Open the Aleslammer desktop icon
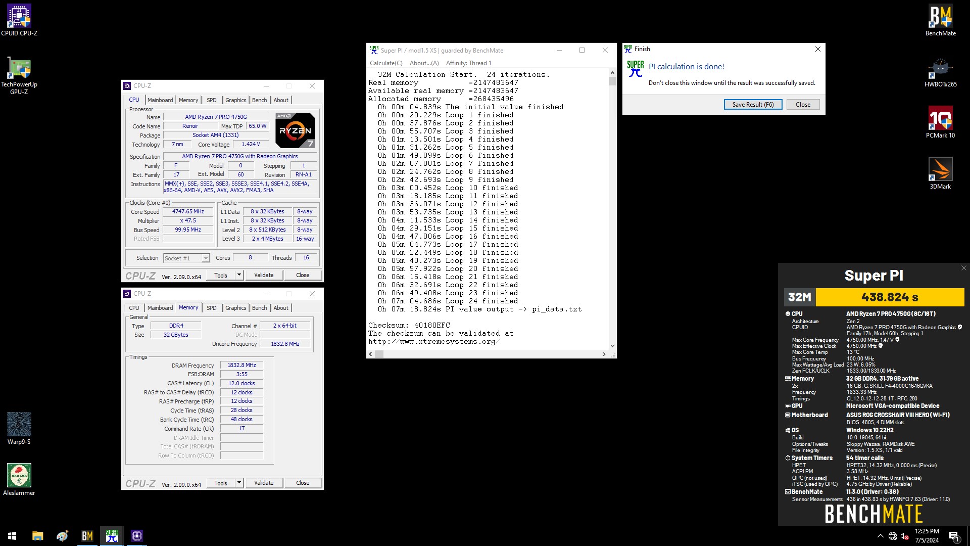Viewport: 970px width, 546px height. coord(19,479)
